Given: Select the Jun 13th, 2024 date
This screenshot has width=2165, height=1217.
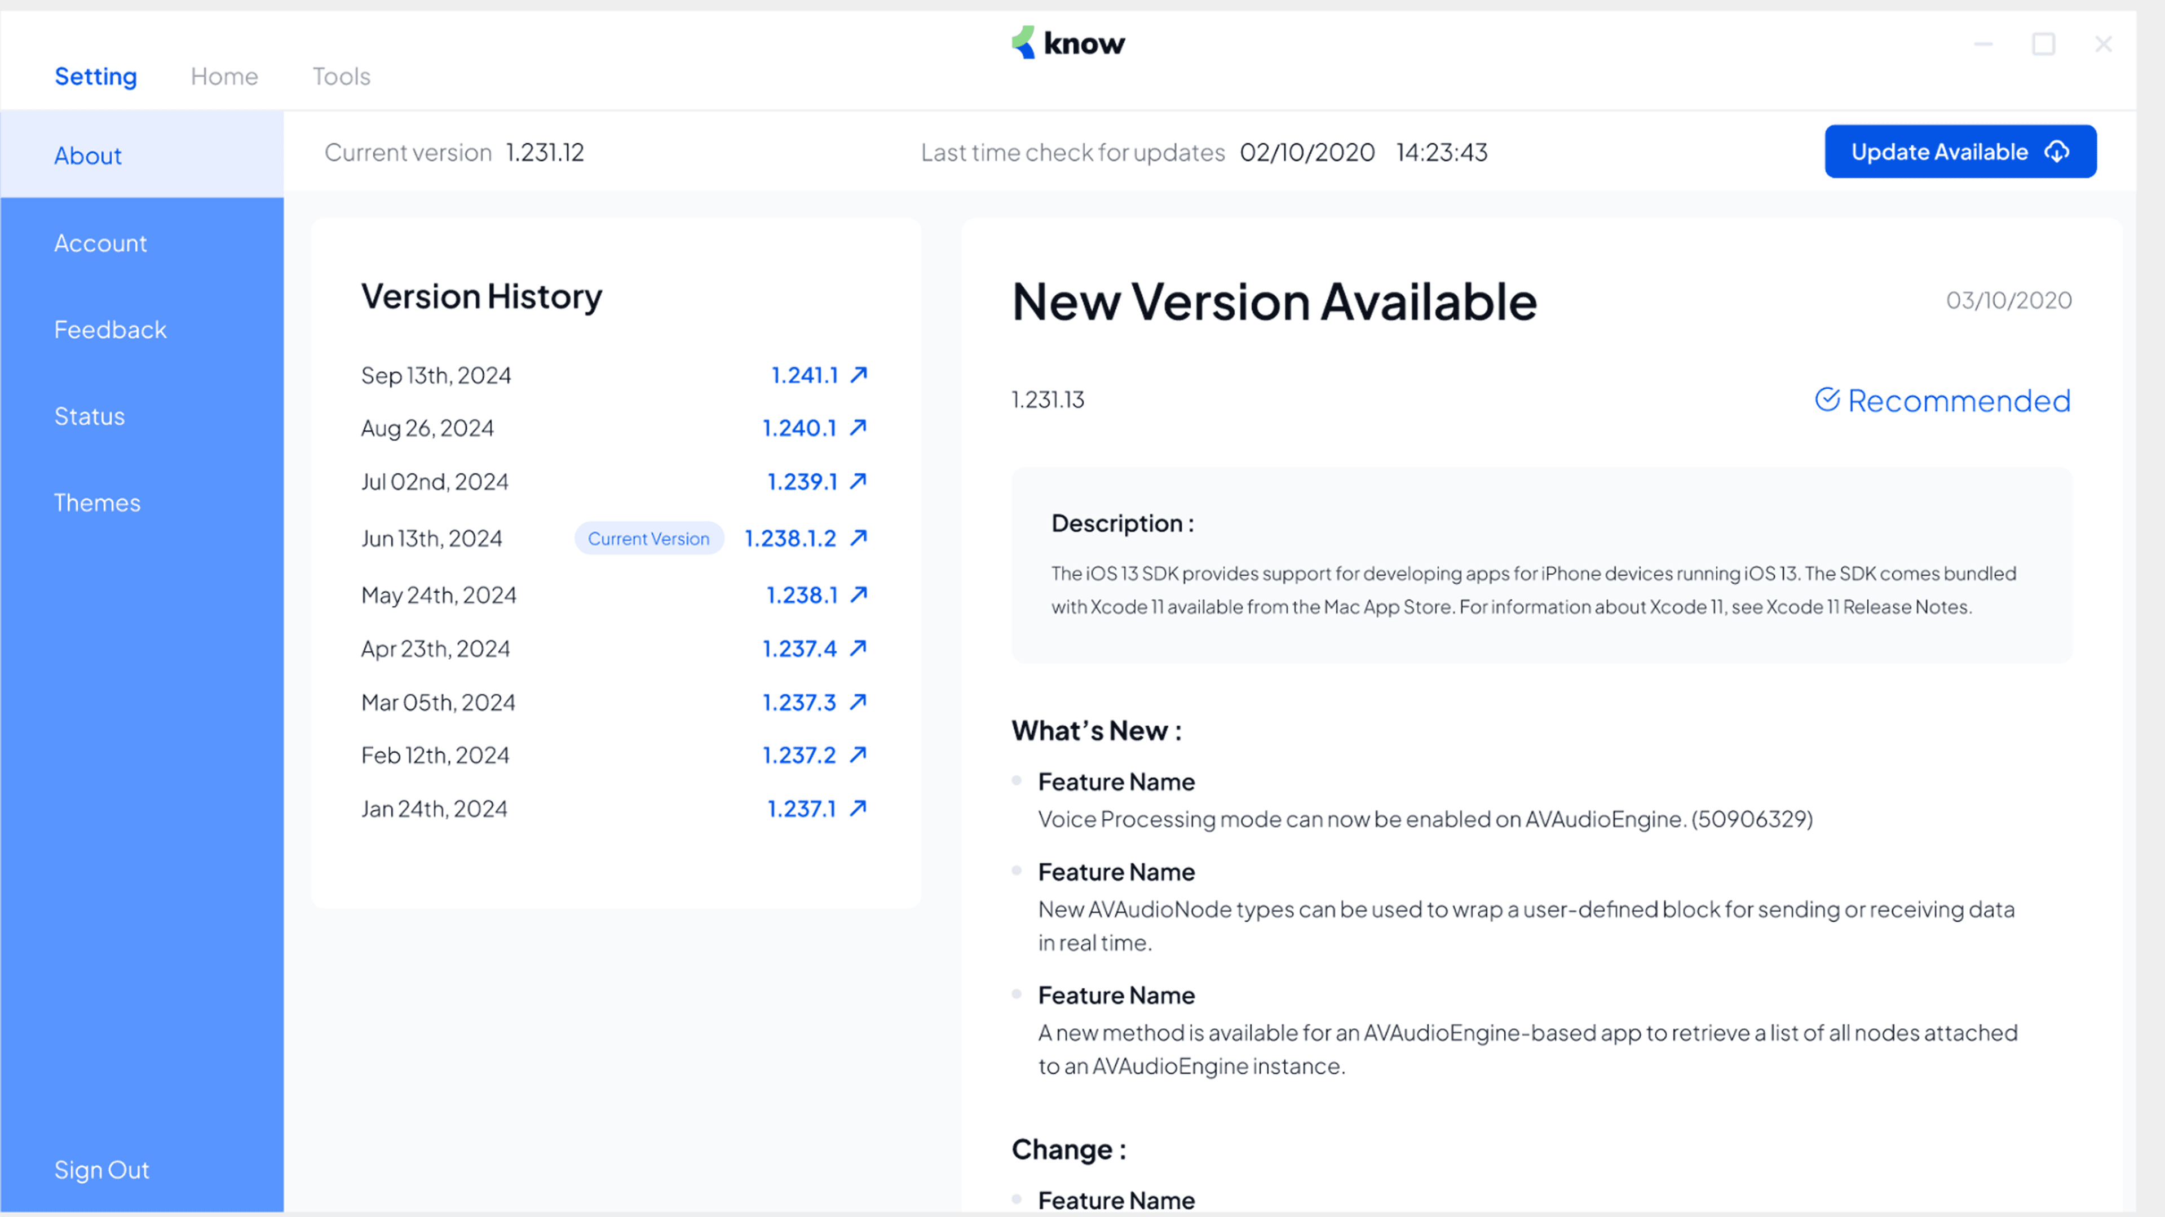Looking at the screenshot, I should (432, 539).
